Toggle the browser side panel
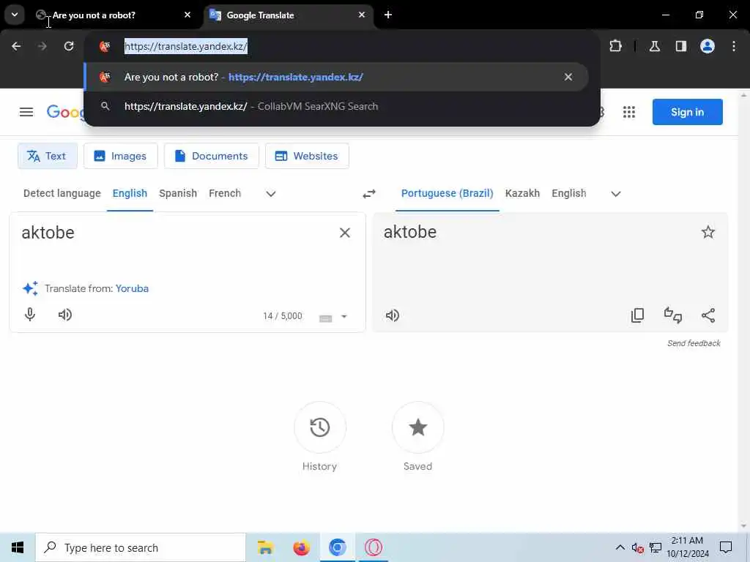 pyautogui.click(x=681, y=46)
